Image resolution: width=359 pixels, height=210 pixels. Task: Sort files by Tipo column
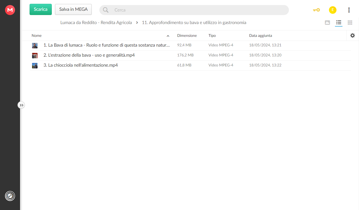pyautogui.click(x=212, y=36)
